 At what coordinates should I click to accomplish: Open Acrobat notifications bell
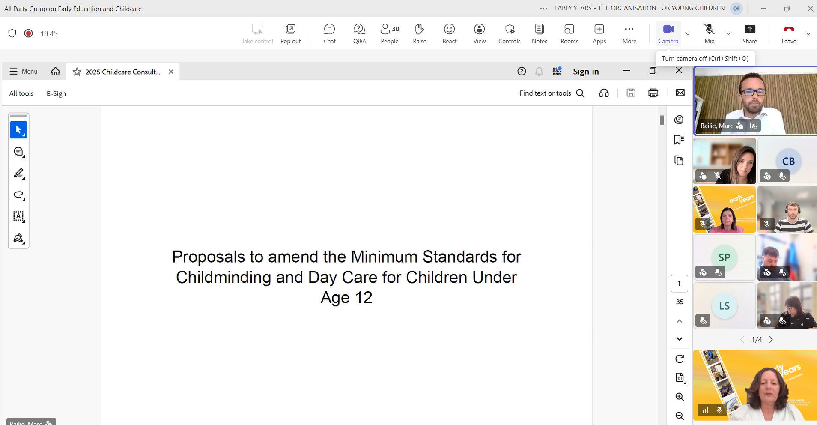539,72
